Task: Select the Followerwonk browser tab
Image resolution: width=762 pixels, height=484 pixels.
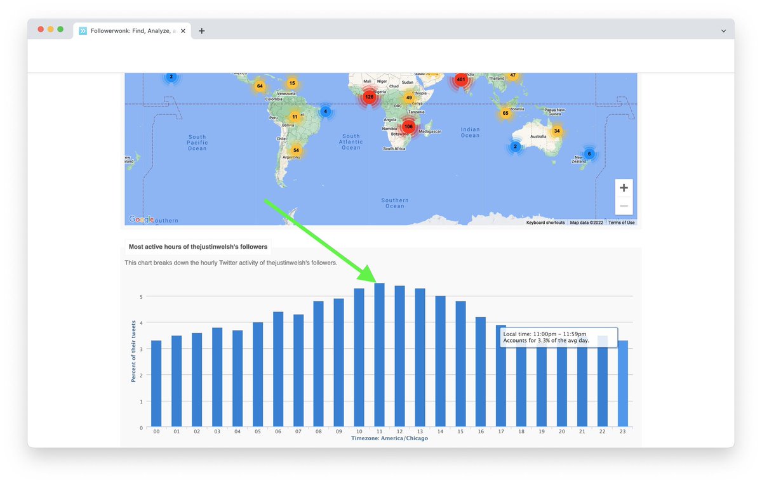Action: click(133, 30)
